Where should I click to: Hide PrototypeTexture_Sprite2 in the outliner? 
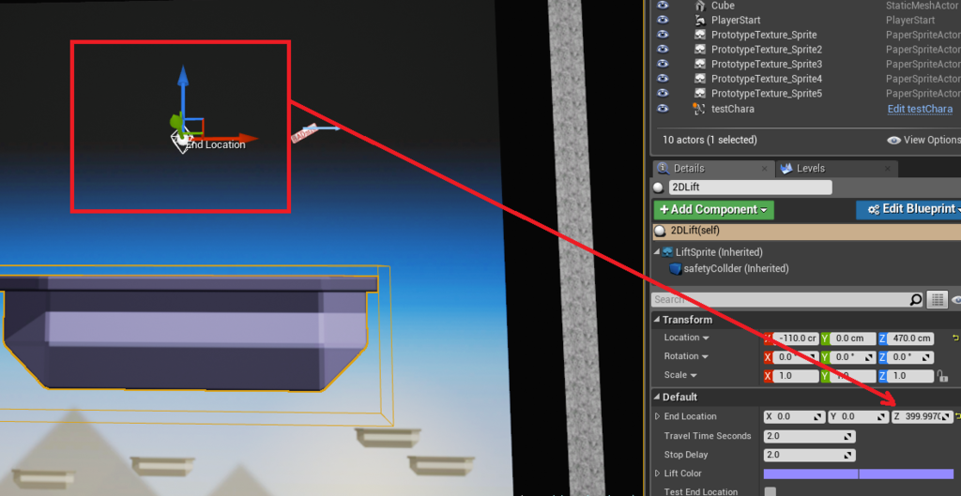tap(663, 49)
